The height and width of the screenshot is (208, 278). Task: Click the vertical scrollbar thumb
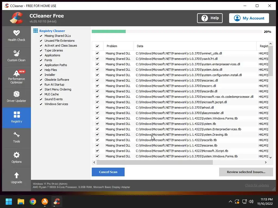pos(270,61)
